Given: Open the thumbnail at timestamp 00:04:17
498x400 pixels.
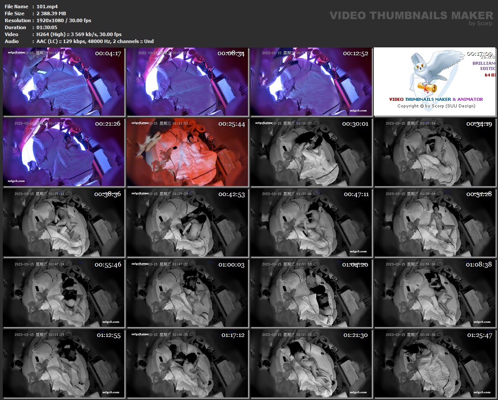Looking at the screenshot, I should tap(64, 82).
